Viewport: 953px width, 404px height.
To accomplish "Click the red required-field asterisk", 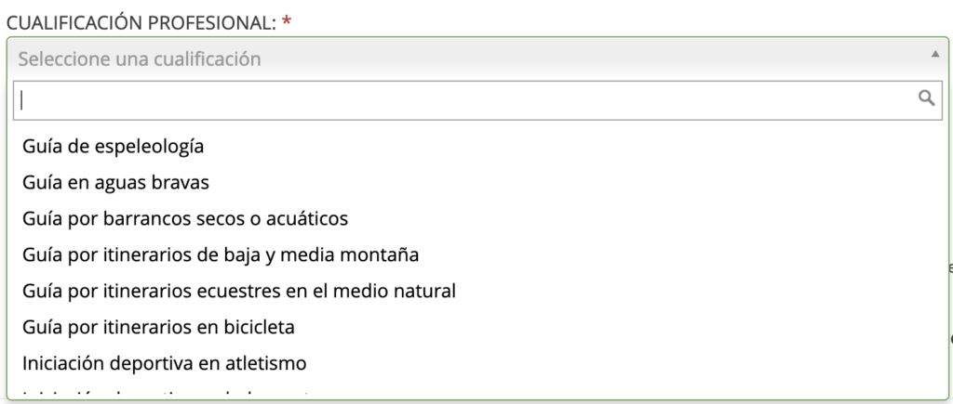I will pyautogui.click(x=287, y=20).
